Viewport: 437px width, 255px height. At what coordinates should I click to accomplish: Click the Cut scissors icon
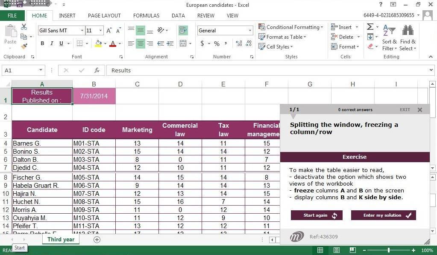point(24,27)
